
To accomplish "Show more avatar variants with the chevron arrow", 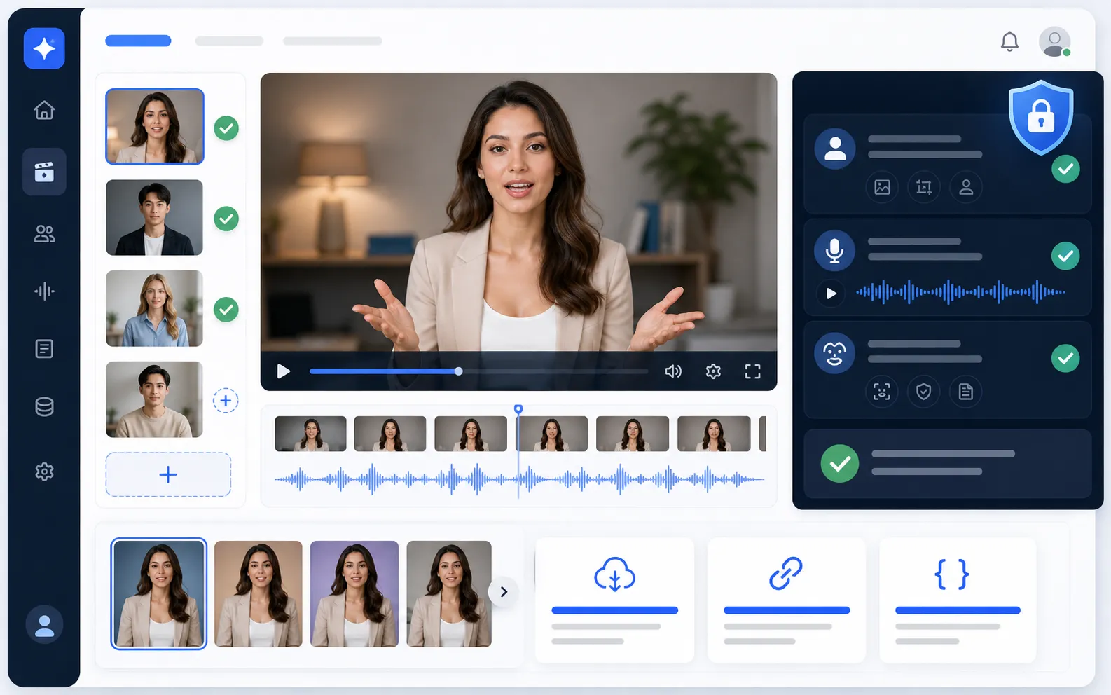I will (x=504, y=592).
